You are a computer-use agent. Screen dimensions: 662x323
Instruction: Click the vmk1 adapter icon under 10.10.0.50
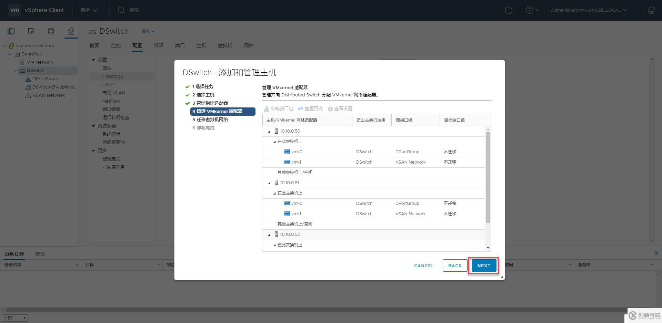[x=287, y=162]
